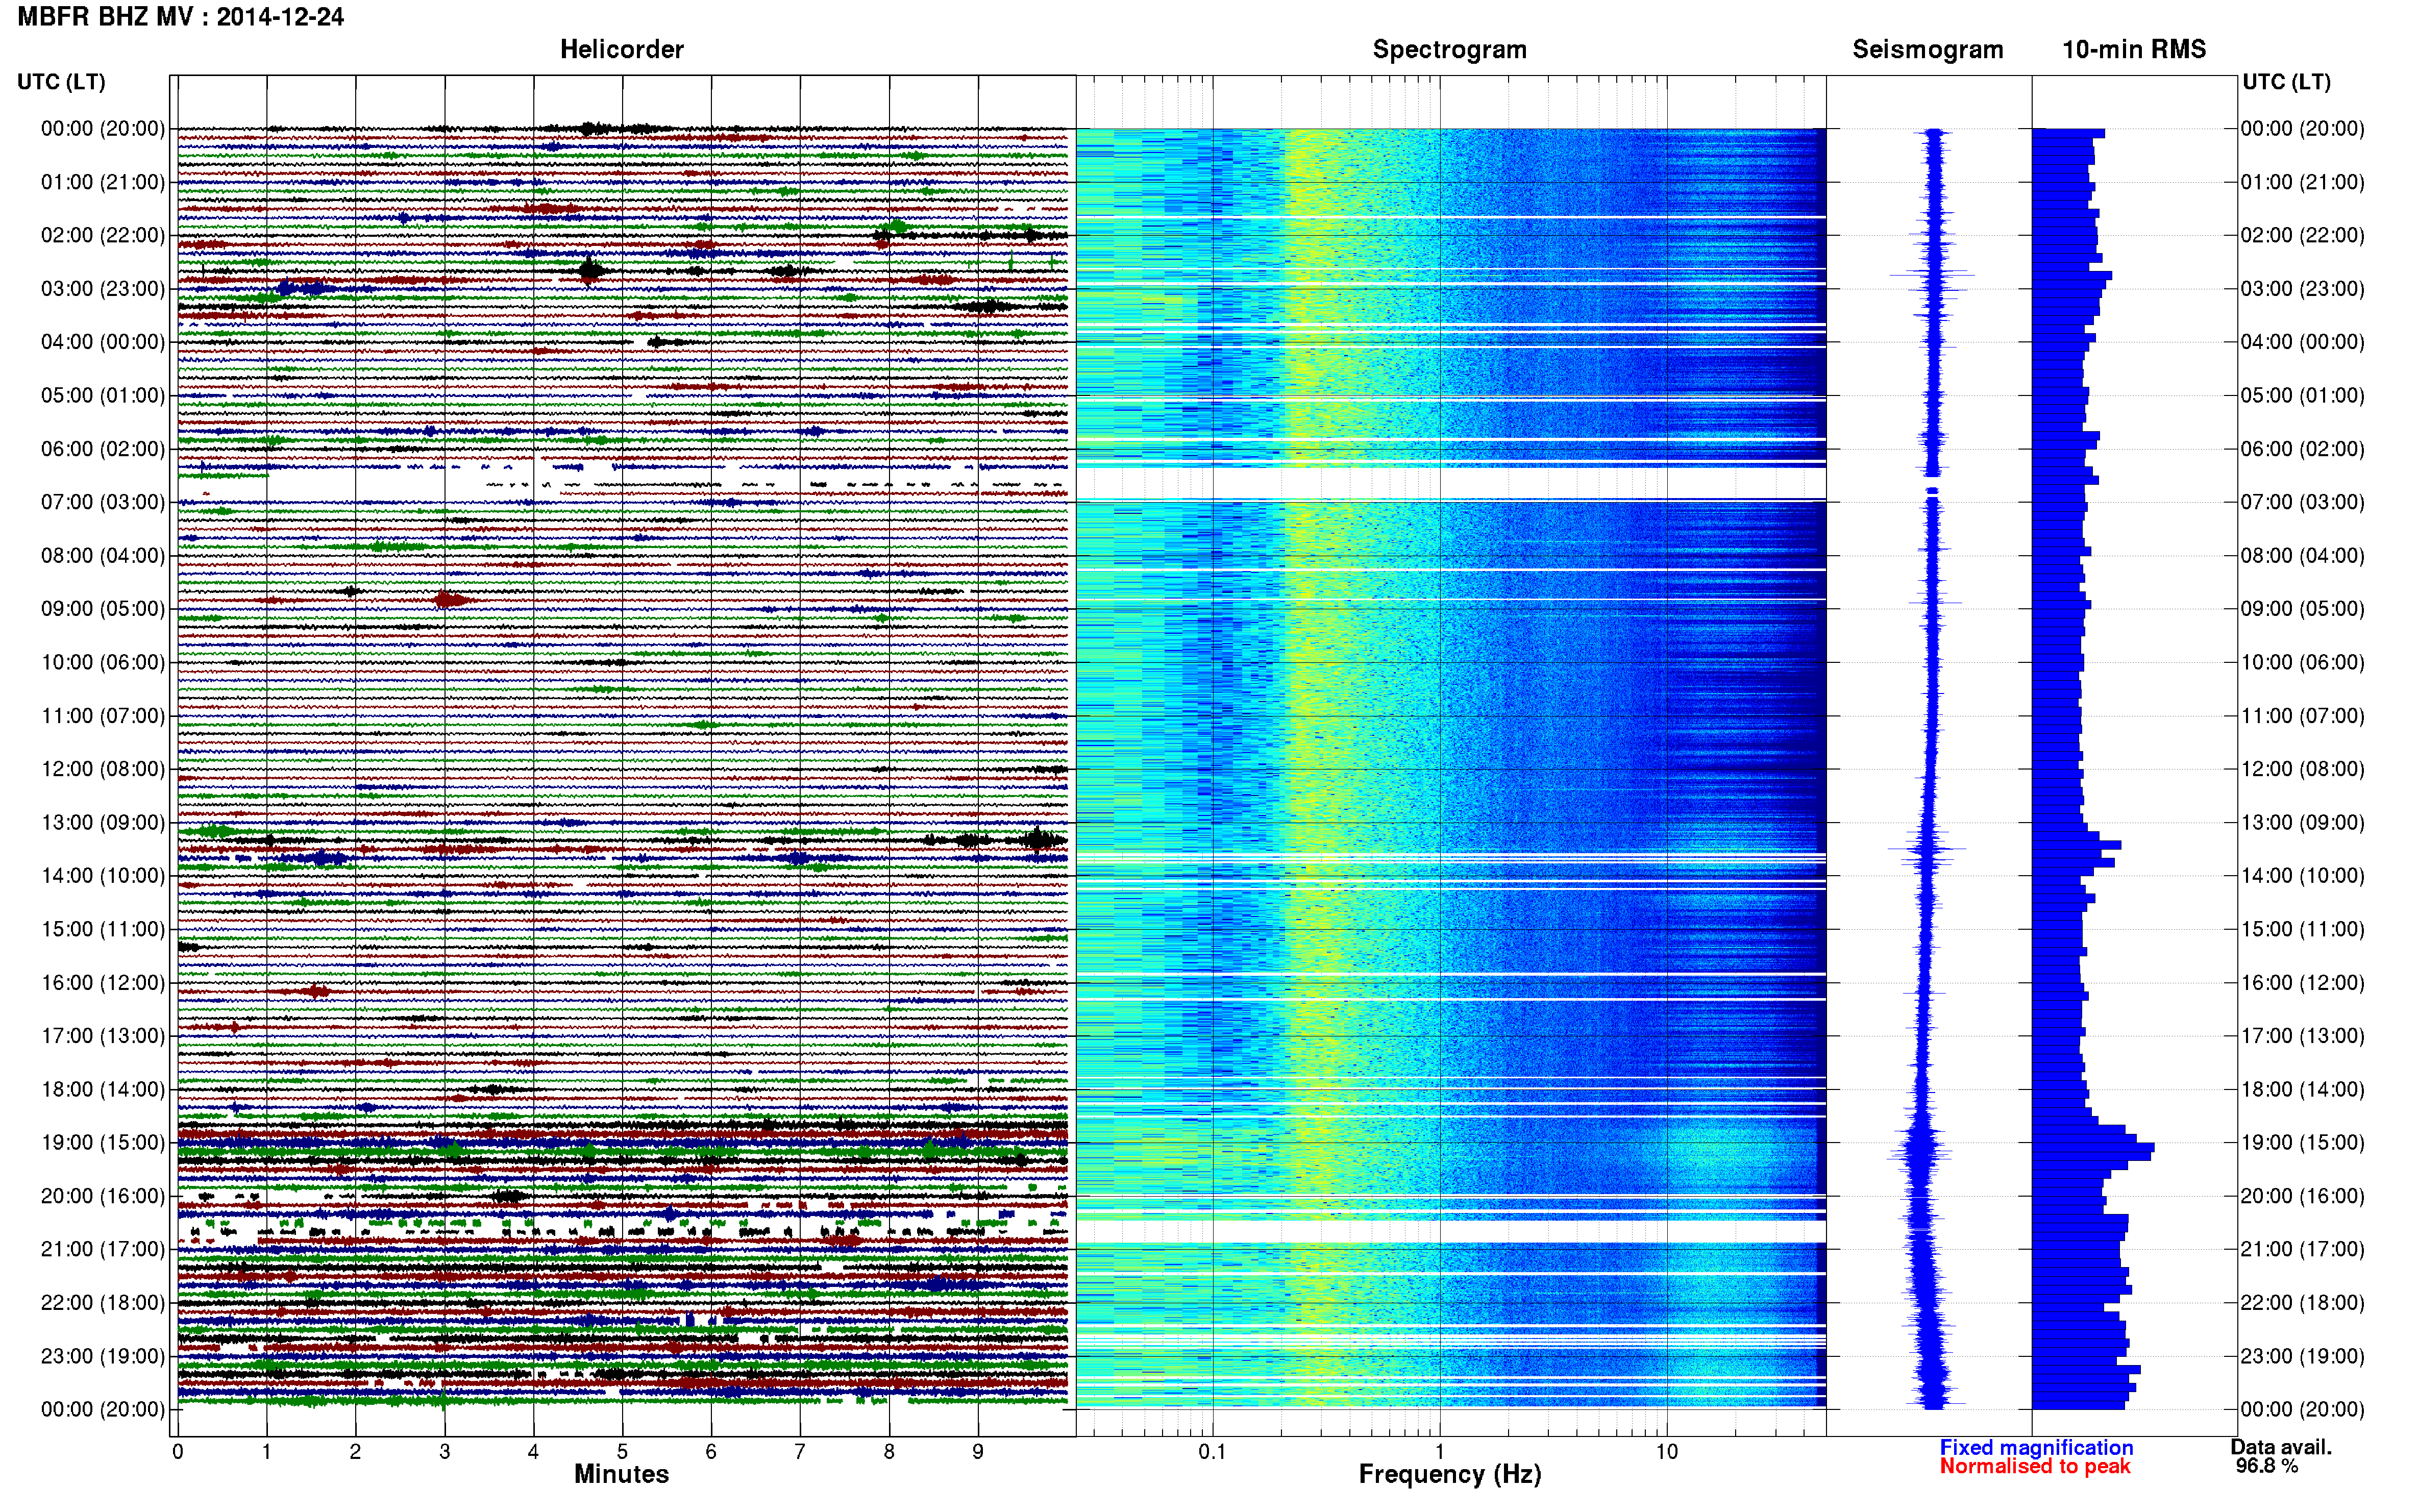Click '14:00 (10:00)' on the right time axis
Viewport: 2419px width, 1512px height.
click(2302, 876)
